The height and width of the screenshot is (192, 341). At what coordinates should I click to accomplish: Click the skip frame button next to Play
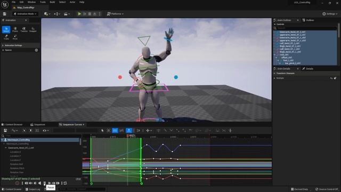pyautogui.click(x=85, y=14)
